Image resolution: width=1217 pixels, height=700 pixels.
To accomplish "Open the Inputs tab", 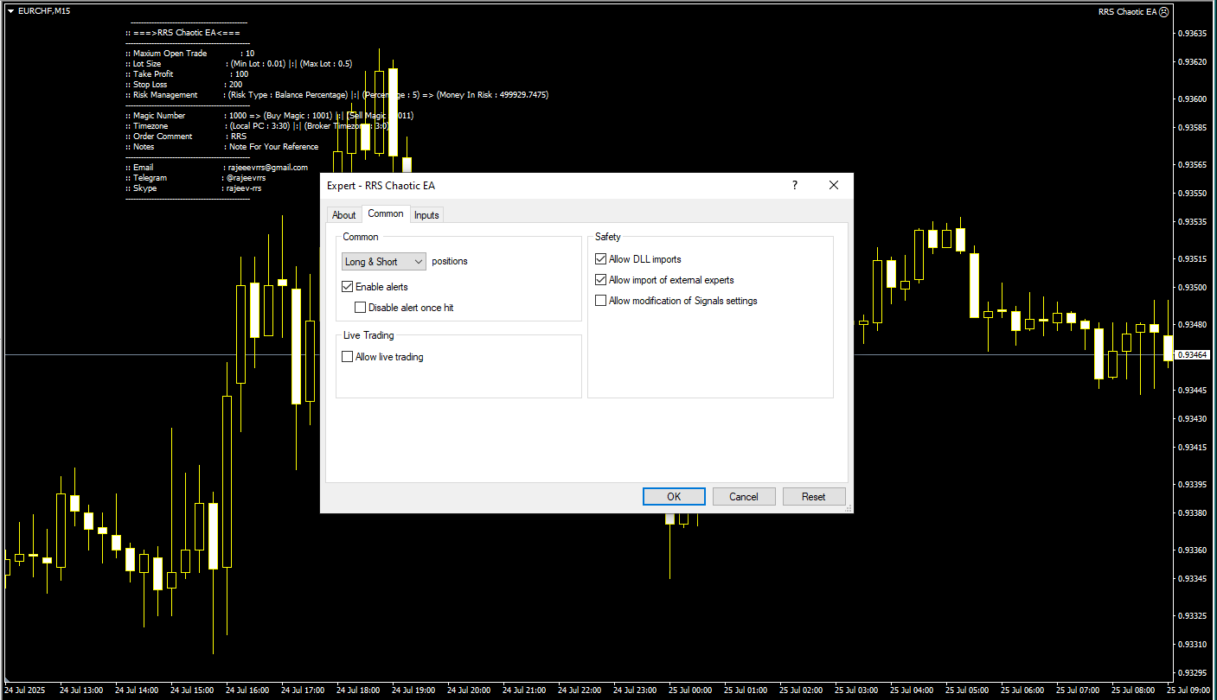I will (426, 215).
